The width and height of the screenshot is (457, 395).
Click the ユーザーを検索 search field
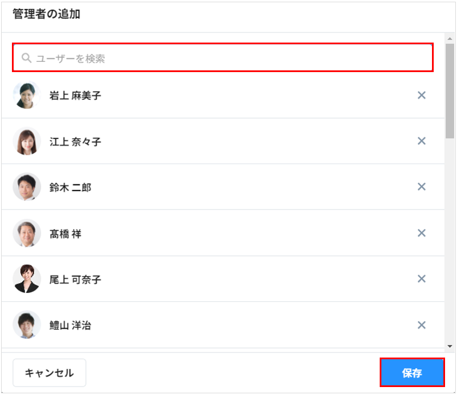[227, 58]
